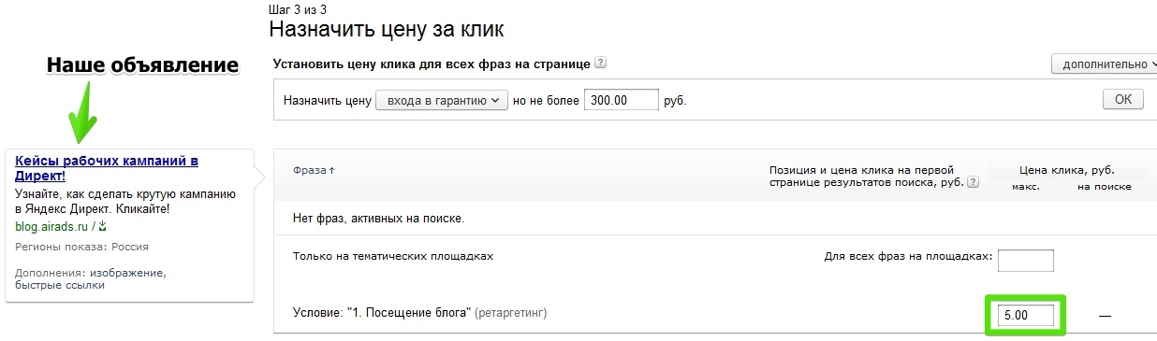The width and height of the screenshot is (1157, 341).
Task: Click the dash in the 'на поиске' column
Action: (x=1105, y=316)
